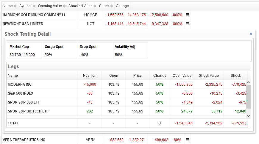Select the SPDR S&P 500 ETF leg
This screenshot has height=144, width=259.
coord(126,102)
